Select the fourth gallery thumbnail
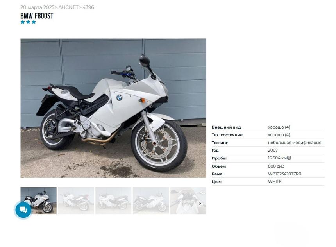The image size is (336, 247). 151,201
